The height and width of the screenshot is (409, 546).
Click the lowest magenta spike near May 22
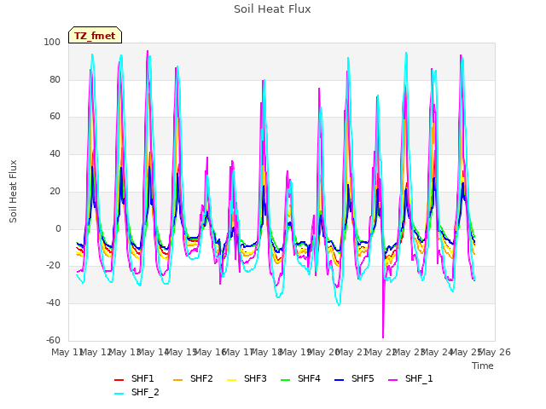[x=383, y=336]
